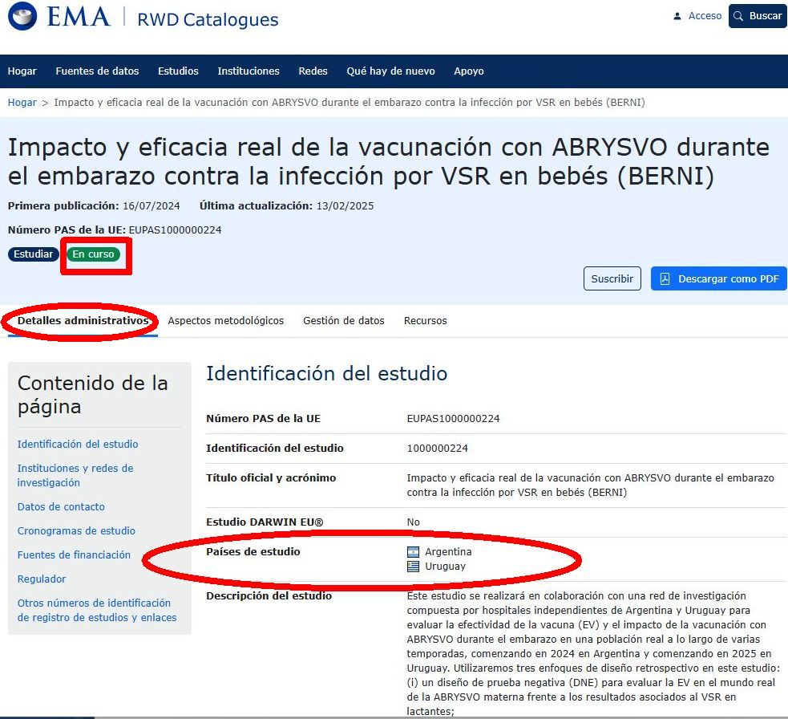
Task: Jump to Instituciones y redes de investigación
Action: point(75,476)
